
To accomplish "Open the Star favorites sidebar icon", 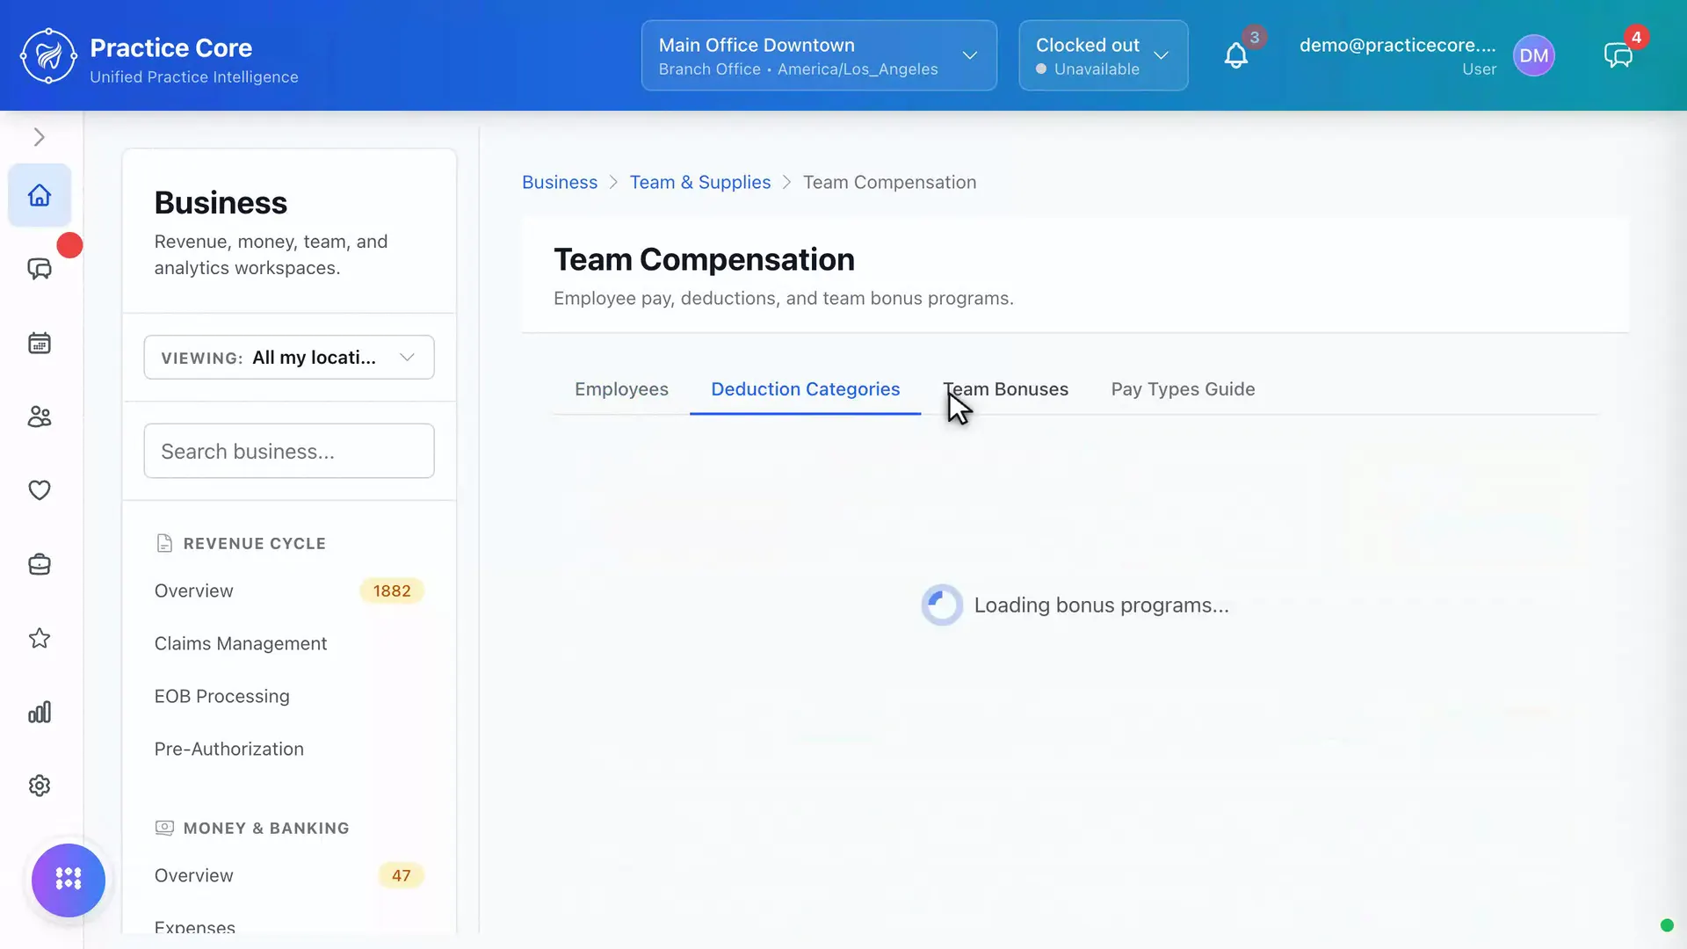I will click(x=40, y=638).
